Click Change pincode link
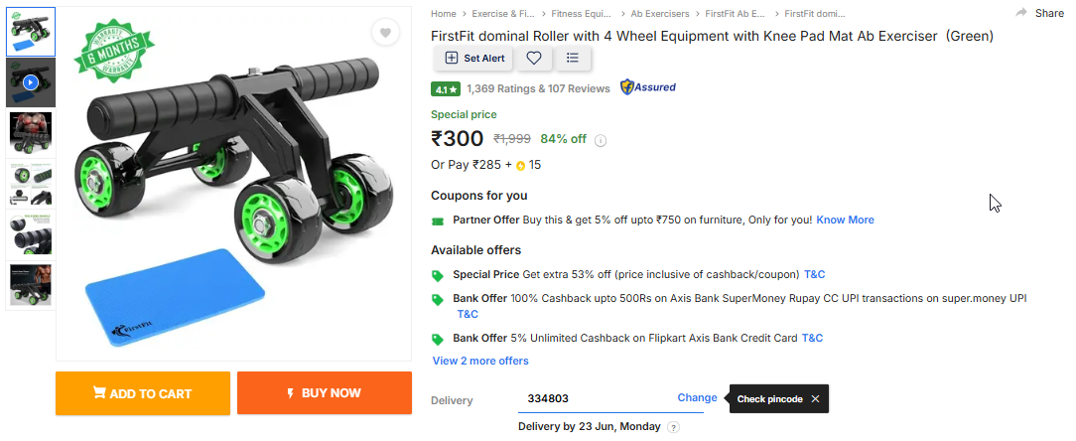The height and width of the screenshot is (441, 1076). point(697,397)
